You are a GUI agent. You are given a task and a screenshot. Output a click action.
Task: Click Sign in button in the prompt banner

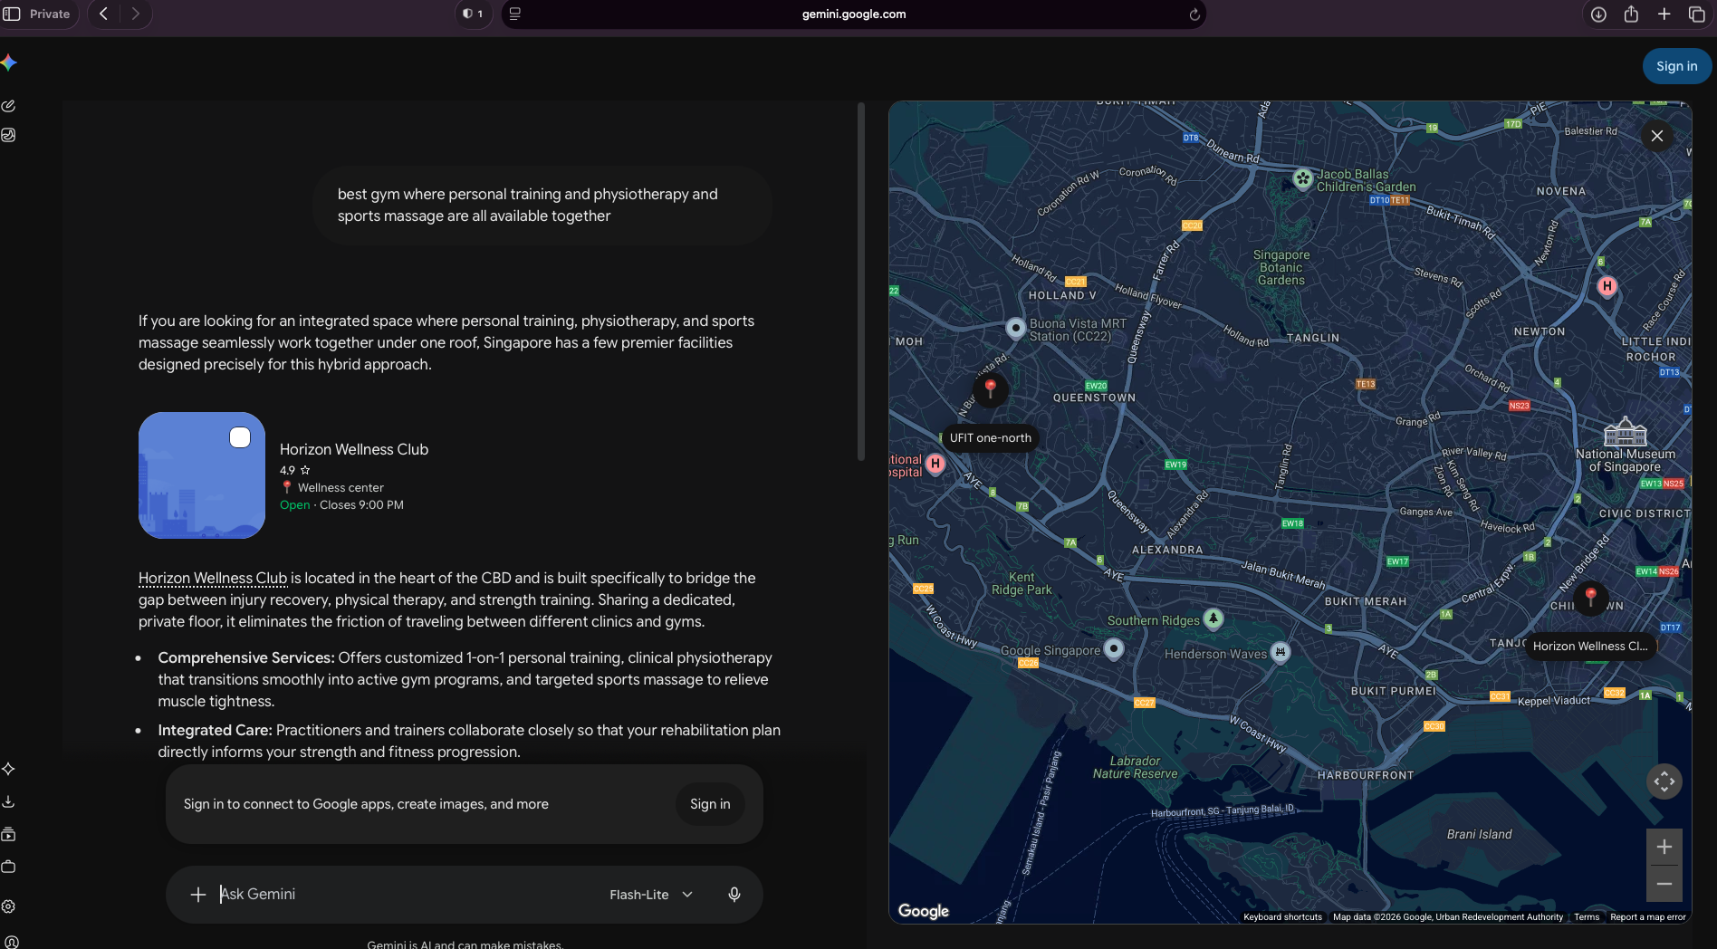coord(710,804)
